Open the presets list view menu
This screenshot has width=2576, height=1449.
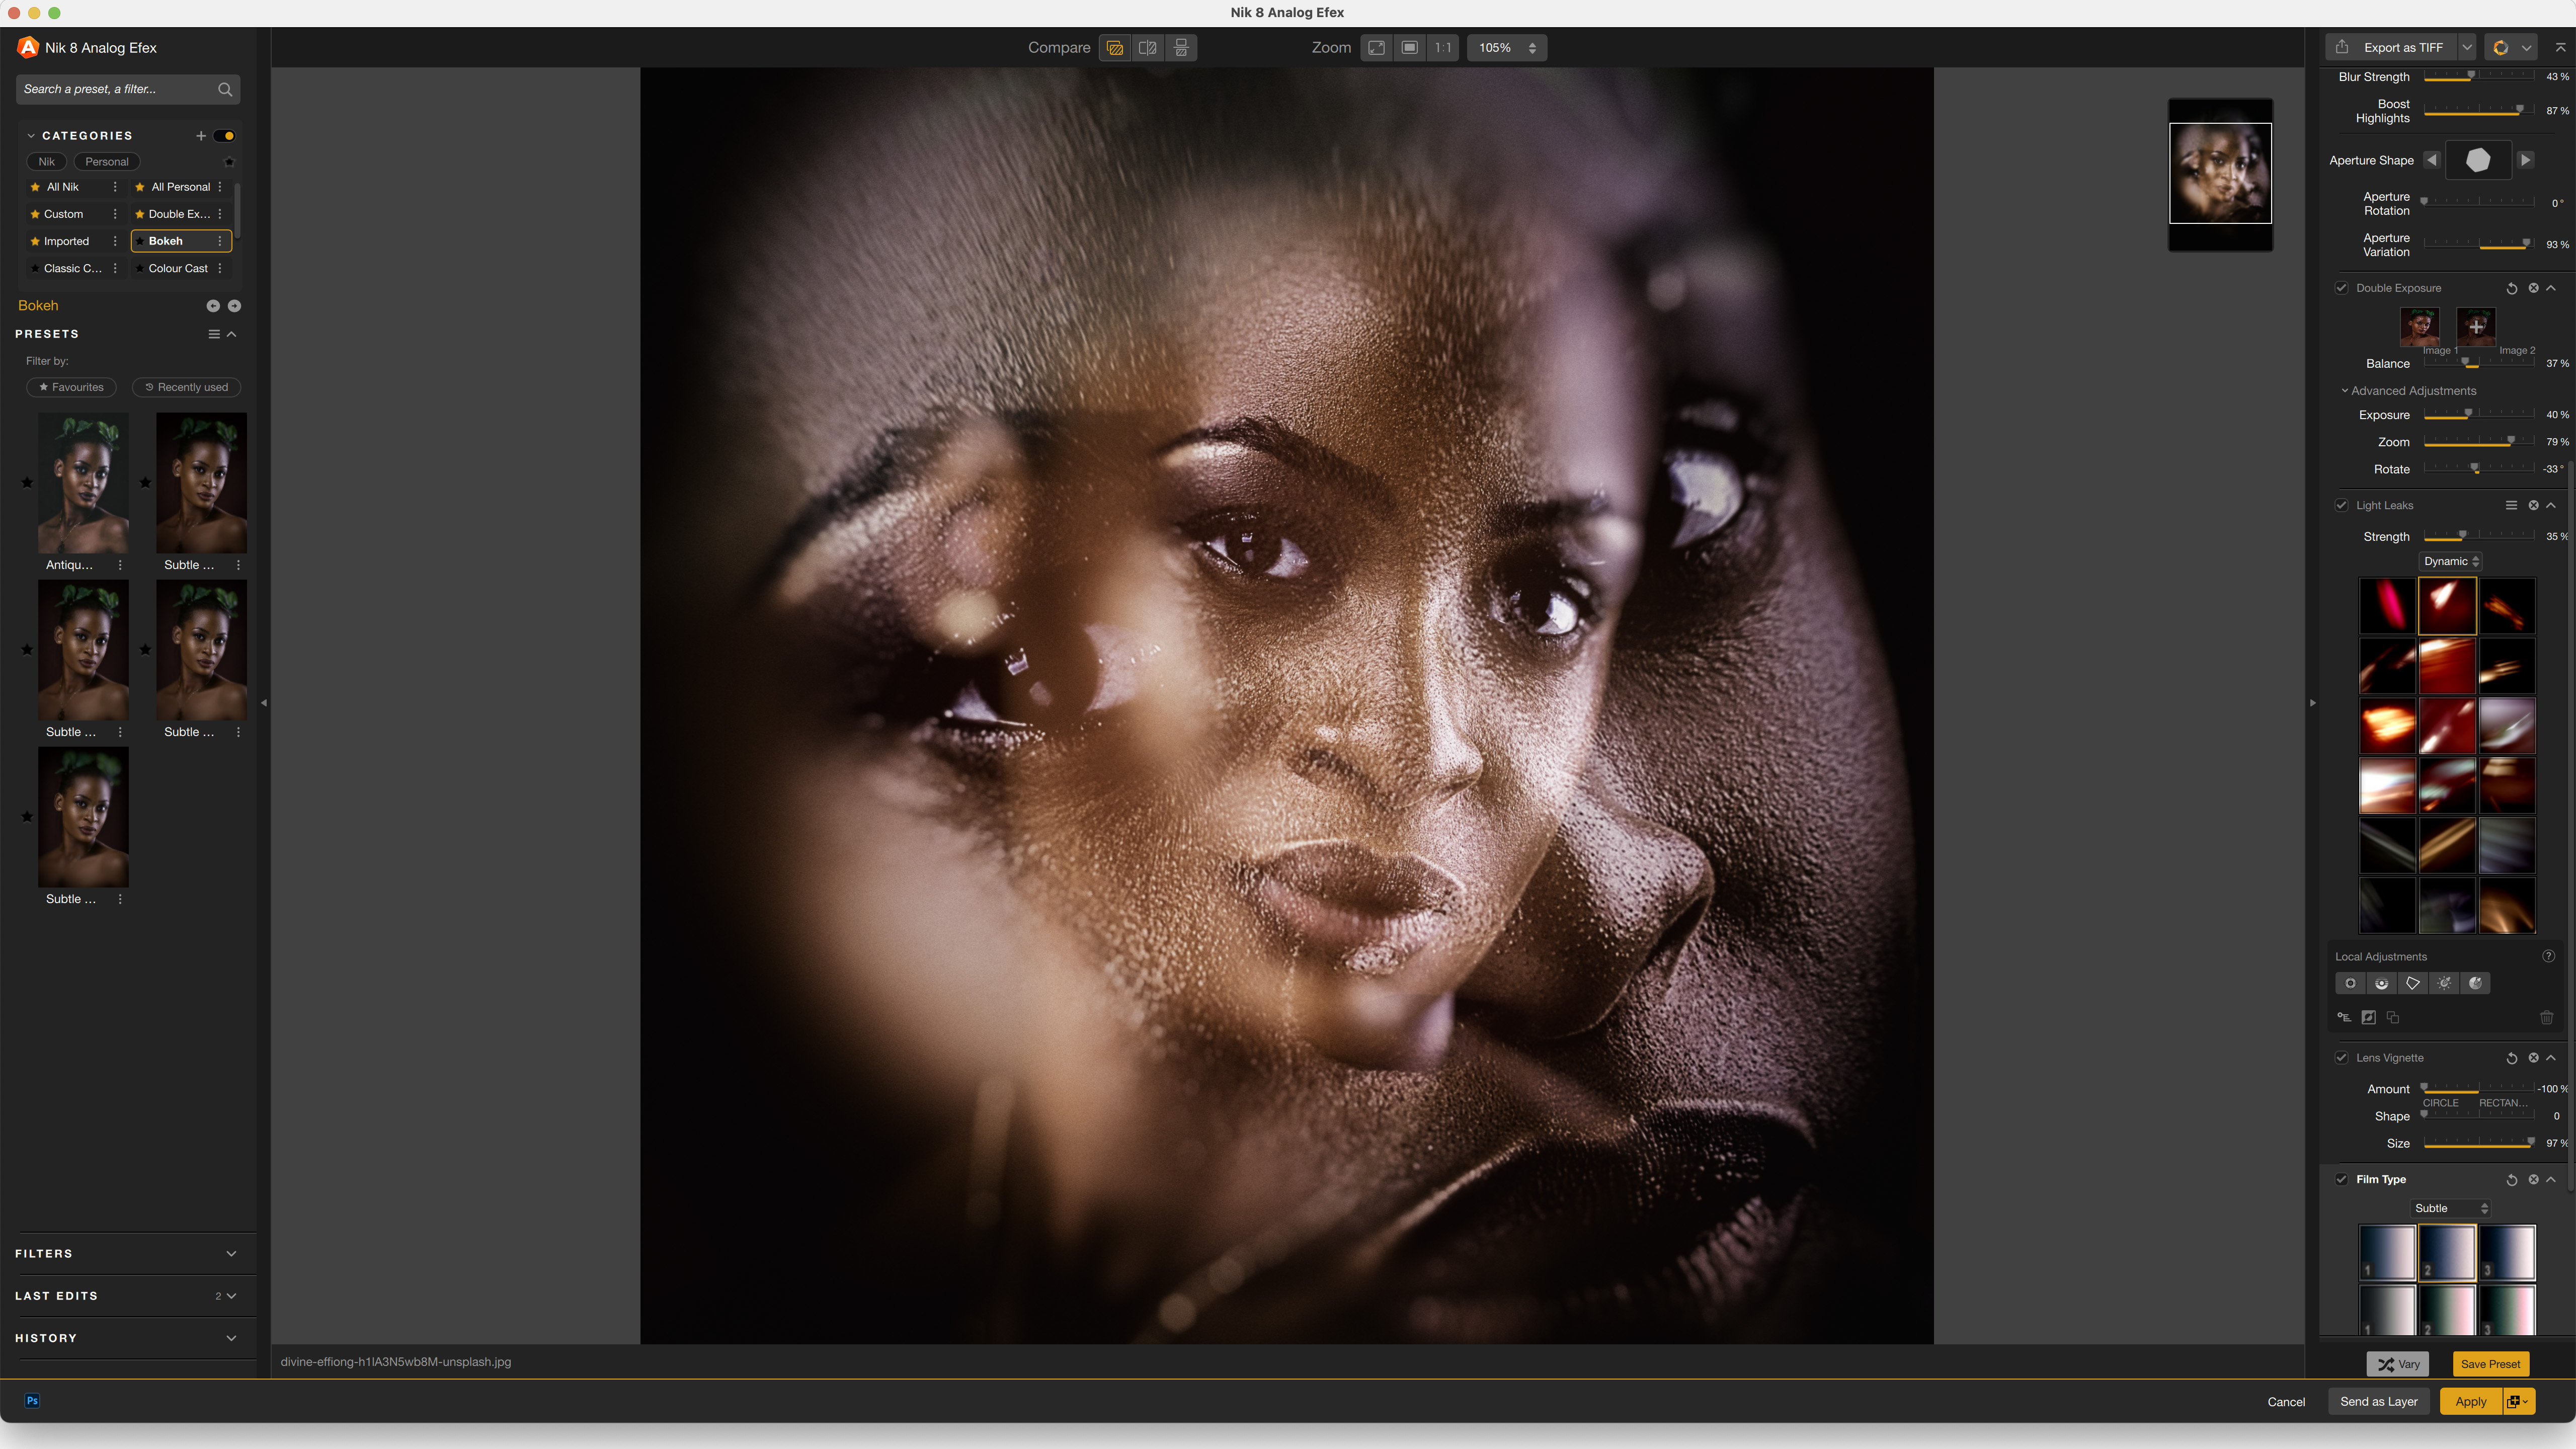coord(214,334)
